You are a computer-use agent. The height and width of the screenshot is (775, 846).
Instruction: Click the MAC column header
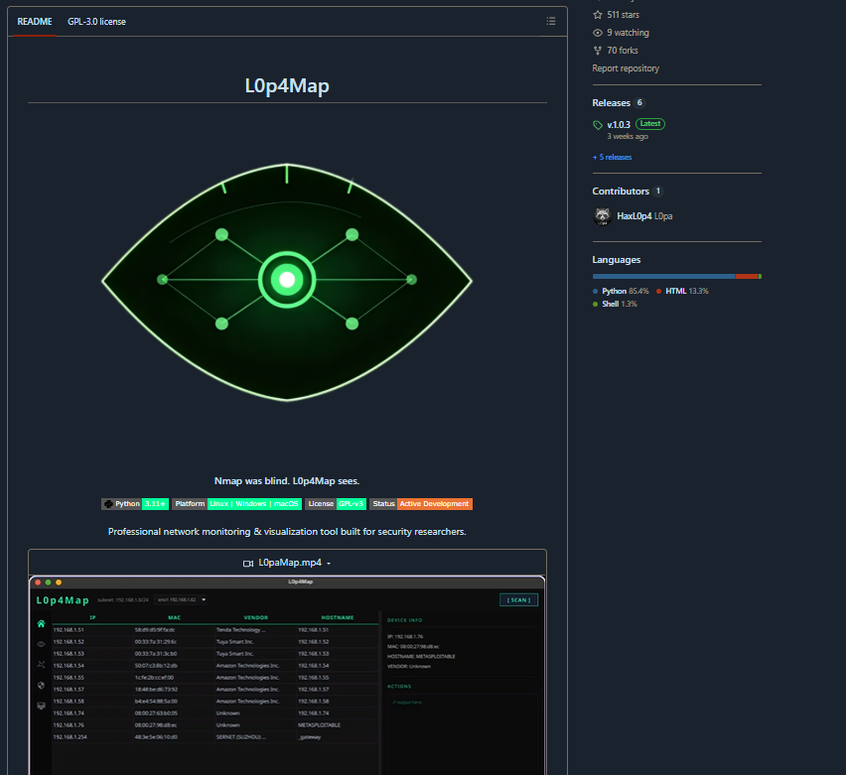175,617
